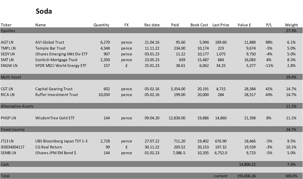
Task: Click Paid value 12,830.00
Action: (x=177, y=118)
